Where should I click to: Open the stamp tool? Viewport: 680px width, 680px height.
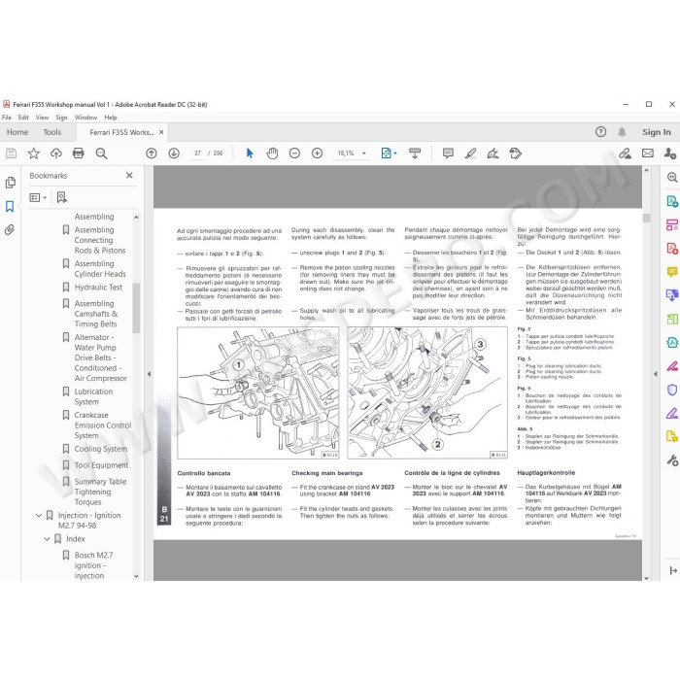point(516,153)
